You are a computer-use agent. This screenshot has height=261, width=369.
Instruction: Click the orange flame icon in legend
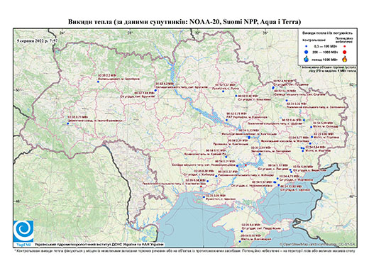coord(345,59)
